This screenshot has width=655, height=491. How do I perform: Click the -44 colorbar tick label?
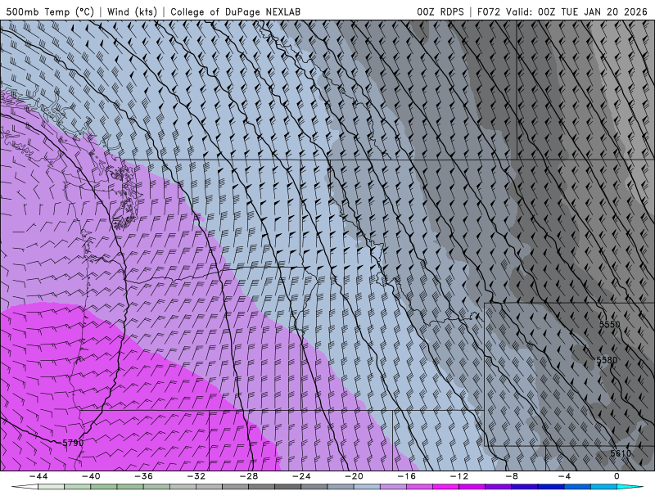click(38, 476)
